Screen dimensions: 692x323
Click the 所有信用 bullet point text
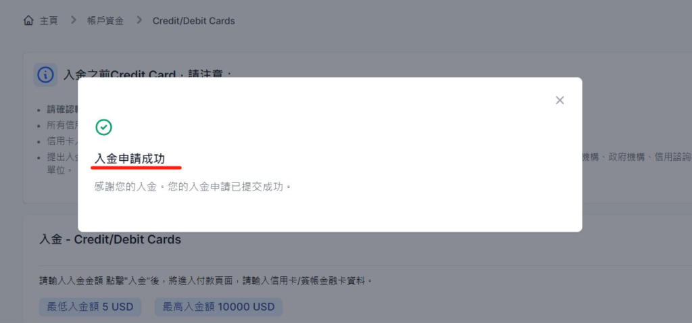63,125
